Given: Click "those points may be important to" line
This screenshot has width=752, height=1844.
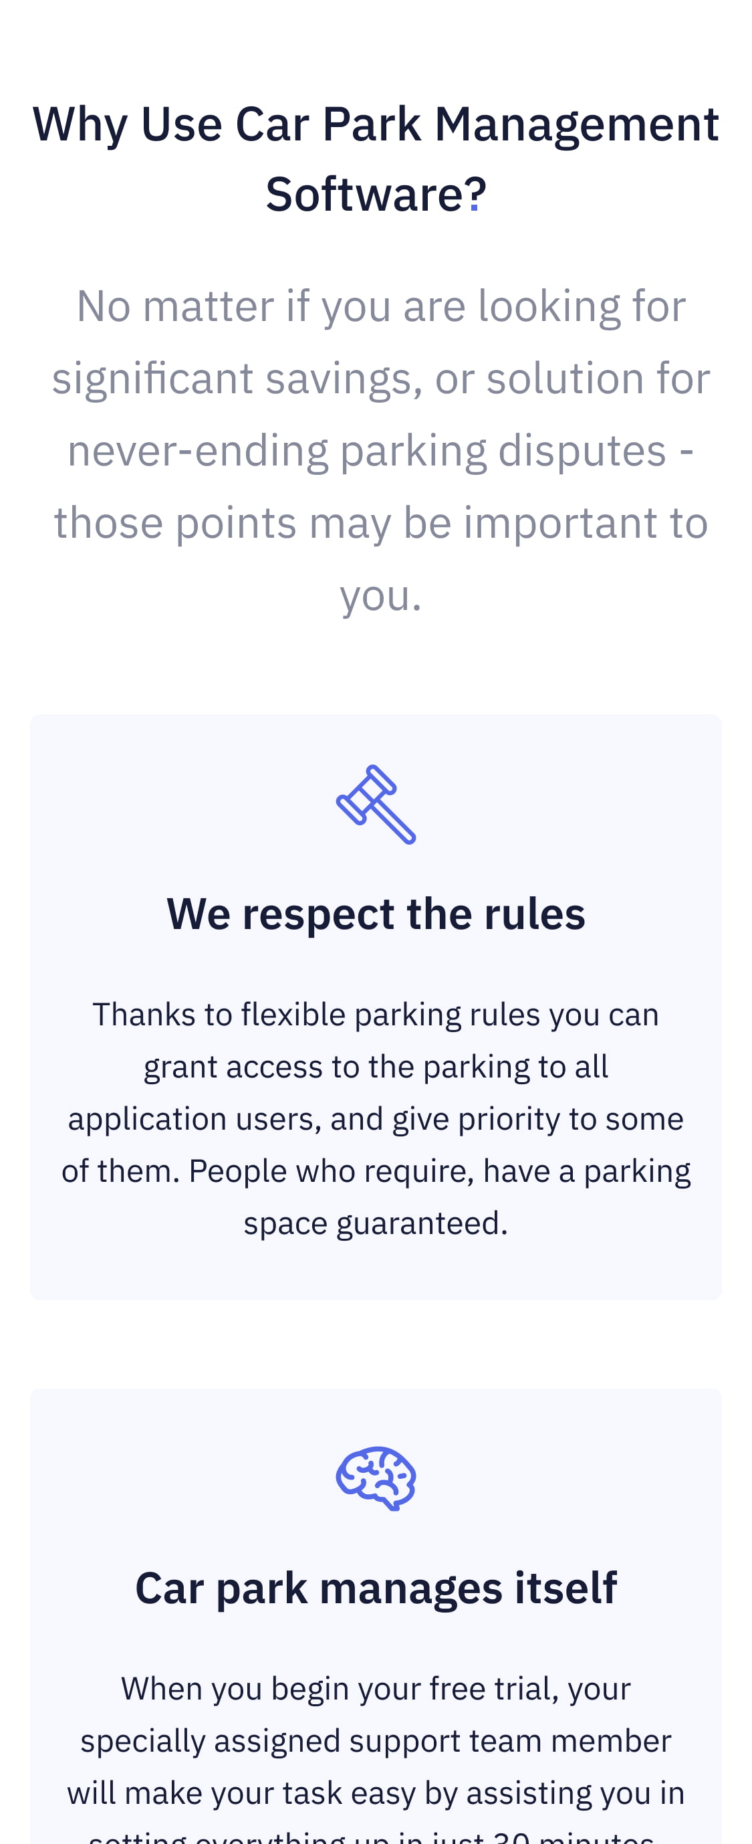Looking at the screenshot, I should click(x=380, y=522).
